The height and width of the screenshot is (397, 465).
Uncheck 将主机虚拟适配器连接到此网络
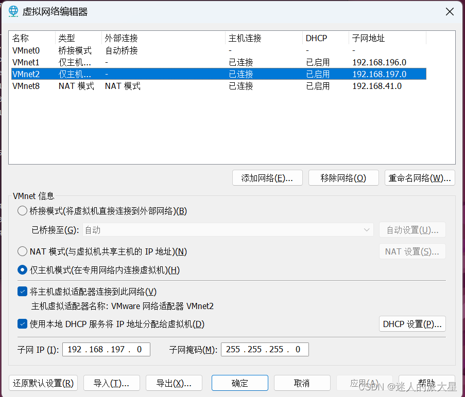22,291
